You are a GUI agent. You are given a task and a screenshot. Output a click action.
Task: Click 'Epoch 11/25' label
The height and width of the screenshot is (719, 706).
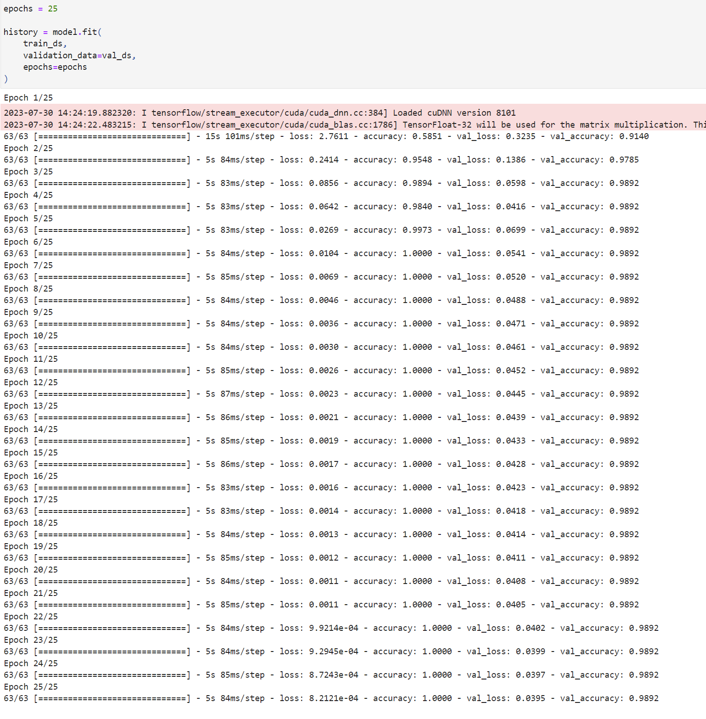[x=31, y=359]
